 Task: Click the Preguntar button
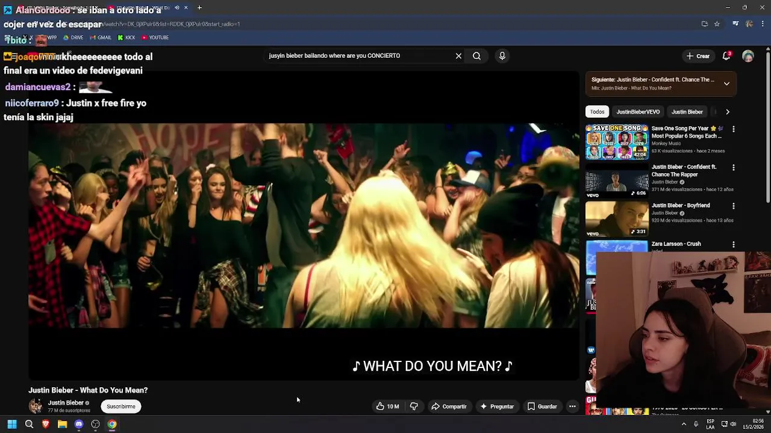(497, 407)
